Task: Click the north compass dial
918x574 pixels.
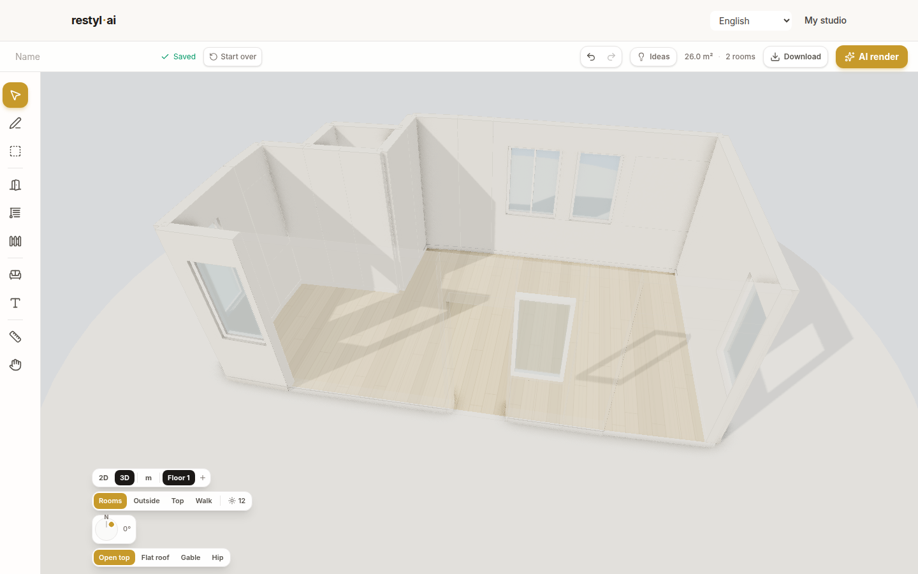Action: tap(106, 529)
